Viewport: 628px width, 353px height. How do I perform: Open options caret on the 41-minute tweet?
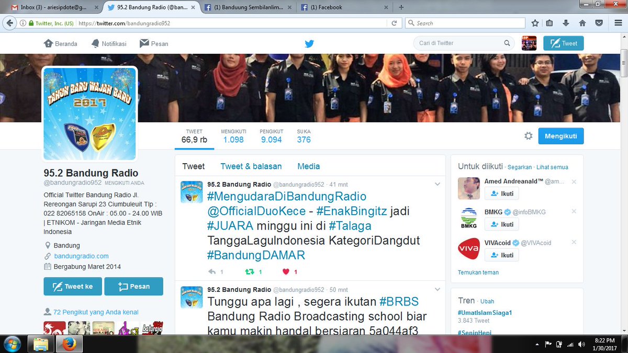tap(438, 185)
